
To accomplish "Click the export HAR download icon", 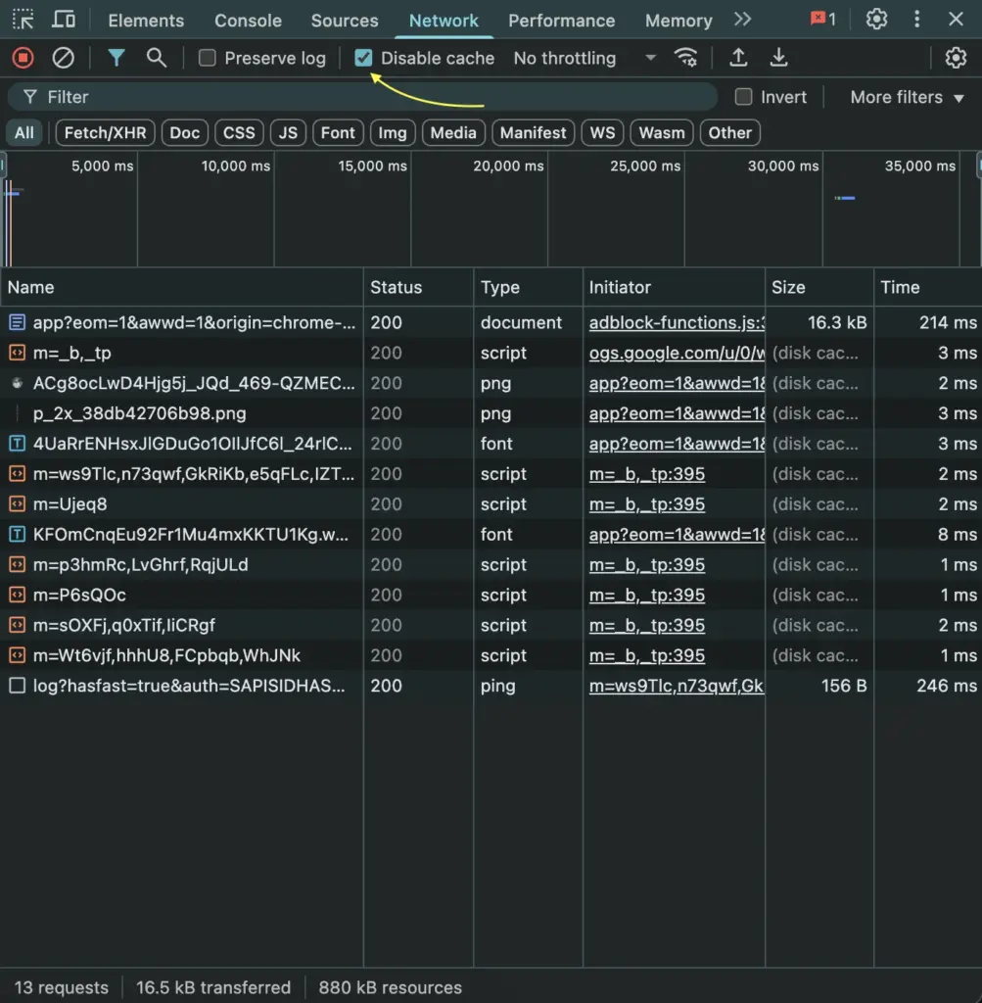I will pos(778,58).
